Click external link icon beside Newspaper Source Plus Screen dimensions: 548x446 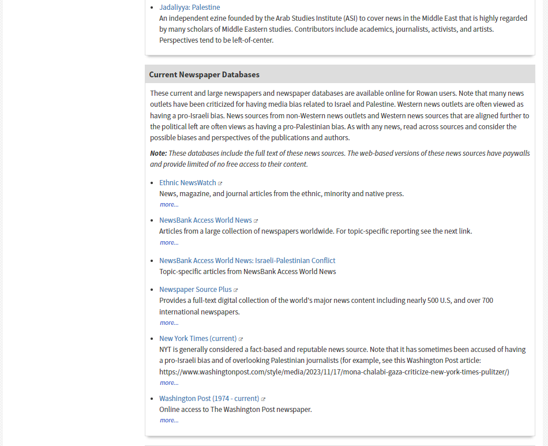tap(235, 290)
